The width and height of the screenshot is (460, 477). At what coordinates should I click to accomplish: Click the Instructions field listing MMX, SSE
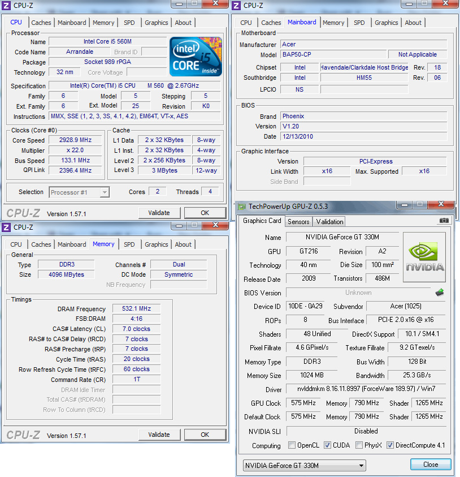134,116
